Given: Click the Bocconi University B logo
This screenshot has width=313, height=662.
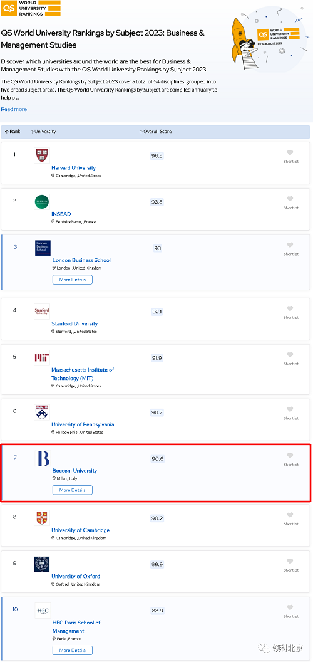Looking at the screenshot, I should pos(43,459).
